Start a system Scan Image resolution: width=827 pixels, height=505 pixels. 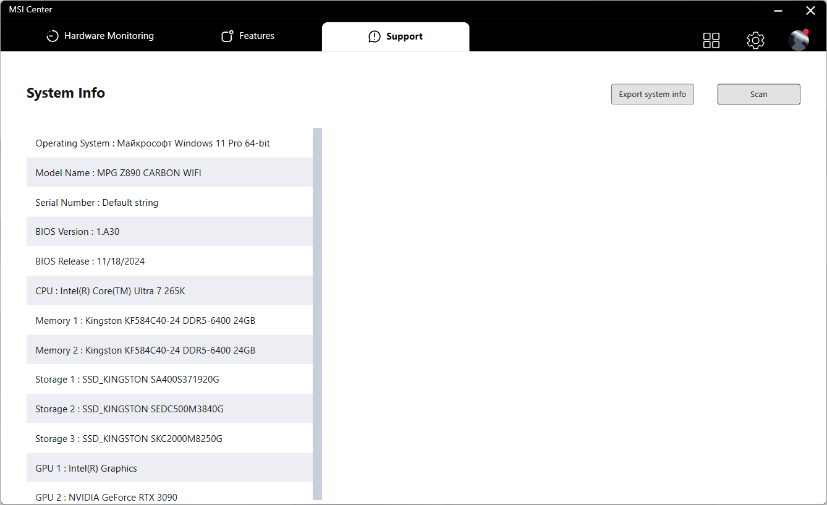pos(759,94)
